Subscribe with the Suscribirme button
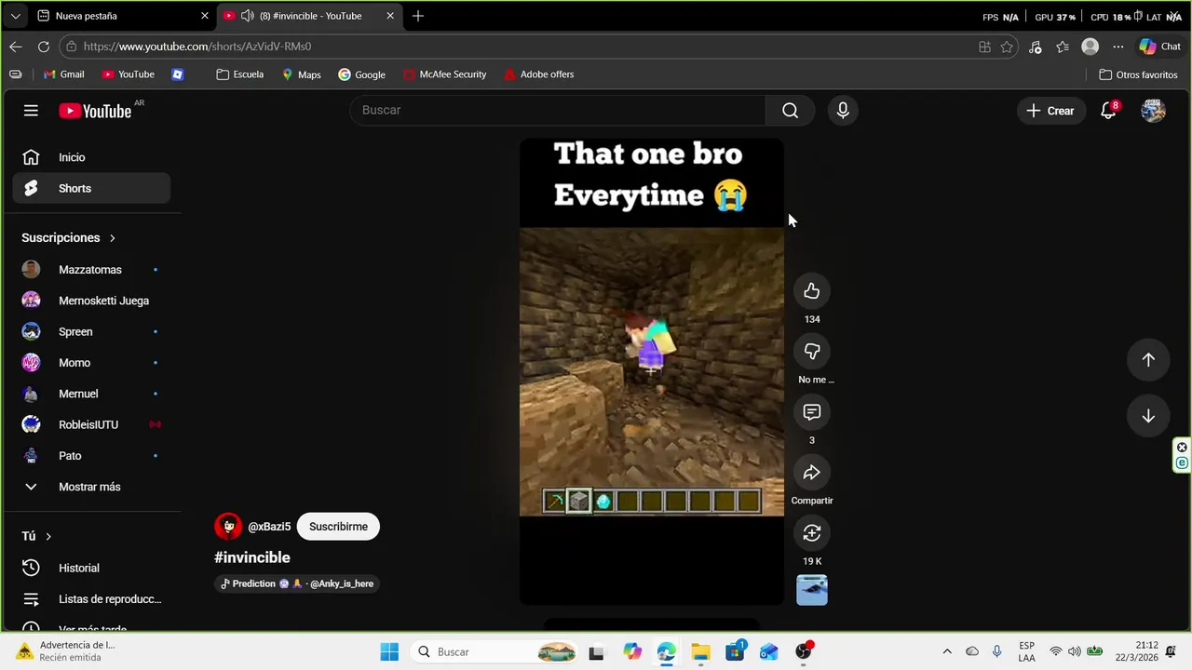The height and width of the screenshot is (670, 1192). (338, 527)
